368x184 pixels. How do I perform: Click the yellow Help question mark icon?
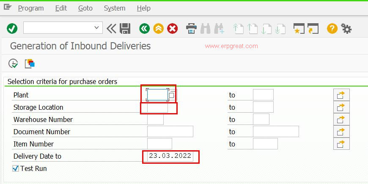tap(332, 29)
